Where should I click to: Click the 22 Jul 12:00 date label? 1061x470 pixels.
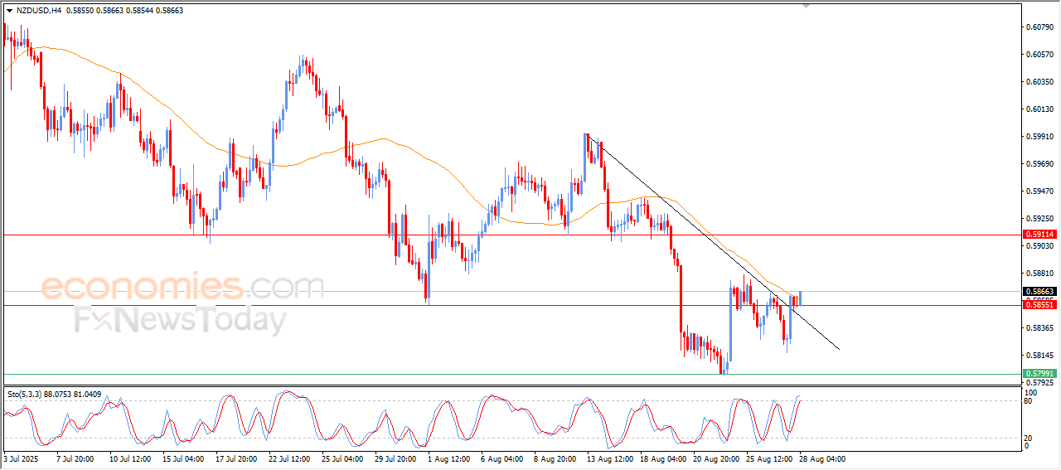288,458
